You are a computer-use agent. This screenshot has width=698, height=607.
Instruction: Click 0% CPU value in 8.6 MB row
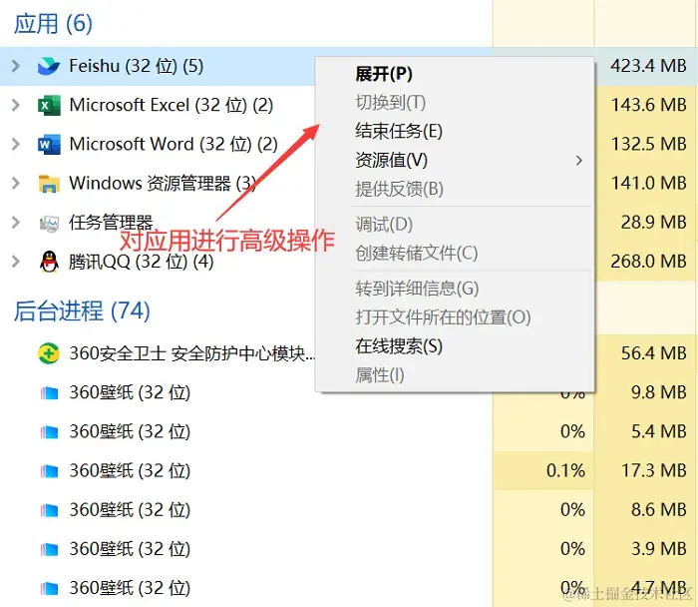573,510
